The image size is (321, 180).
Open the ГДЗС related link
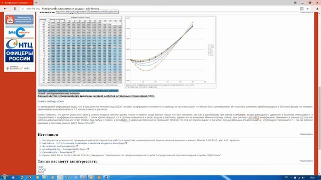click(40, 167)
